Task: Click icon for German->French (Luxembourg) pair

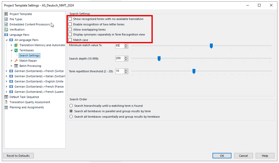Action: (11, 92)
